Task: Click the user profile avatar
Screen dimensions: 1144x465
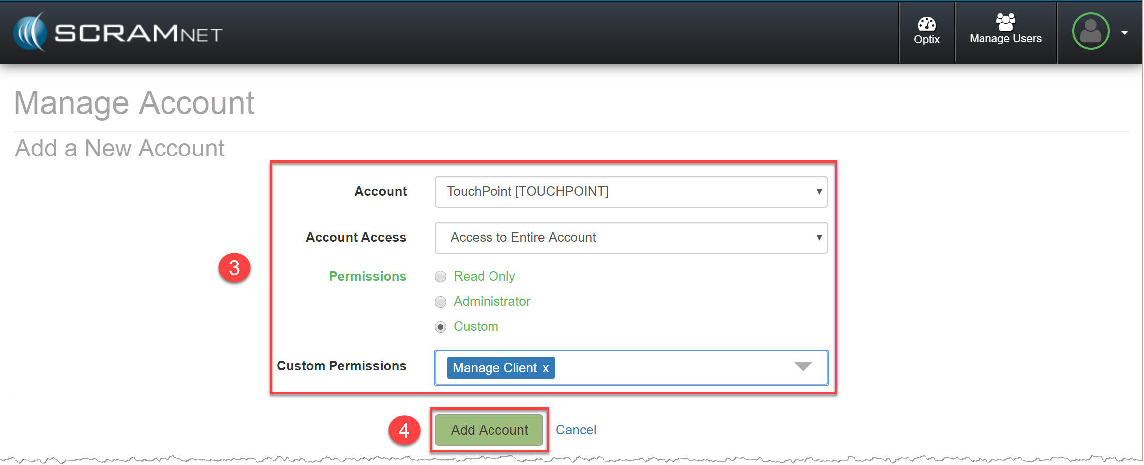Action: pos(1090,31)
